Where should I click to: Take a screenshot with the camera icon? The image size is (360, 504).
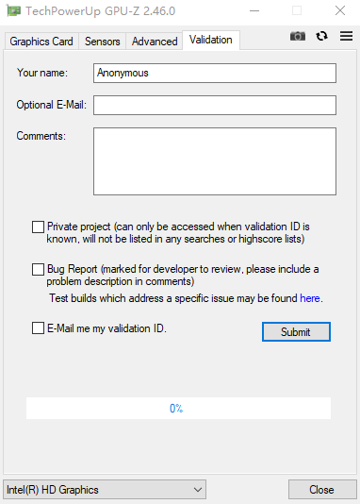click(x=298, y=36)
